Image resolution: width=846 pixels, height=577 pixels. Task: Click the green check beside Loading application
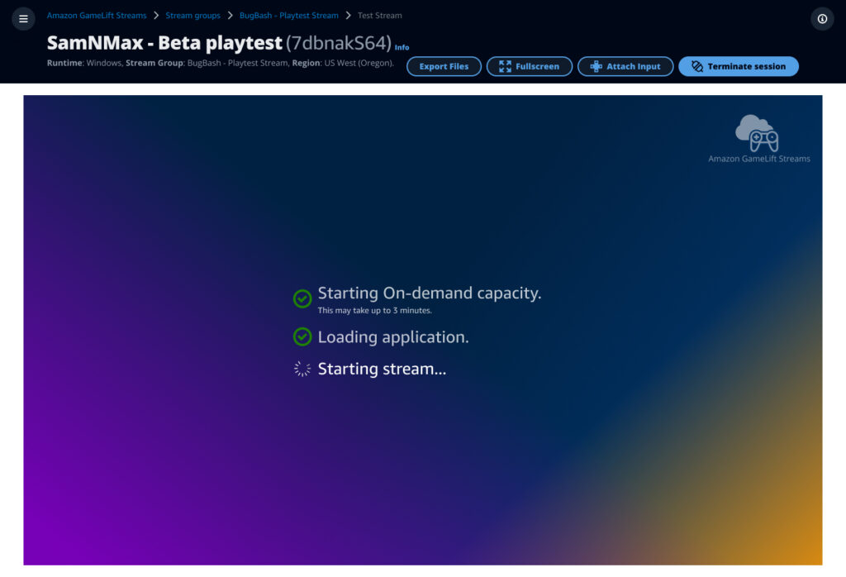(x=302, y=336)
